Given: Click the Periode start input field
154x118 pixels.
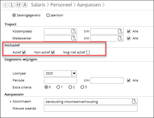Looking at the screenshot, I should 60,80.
